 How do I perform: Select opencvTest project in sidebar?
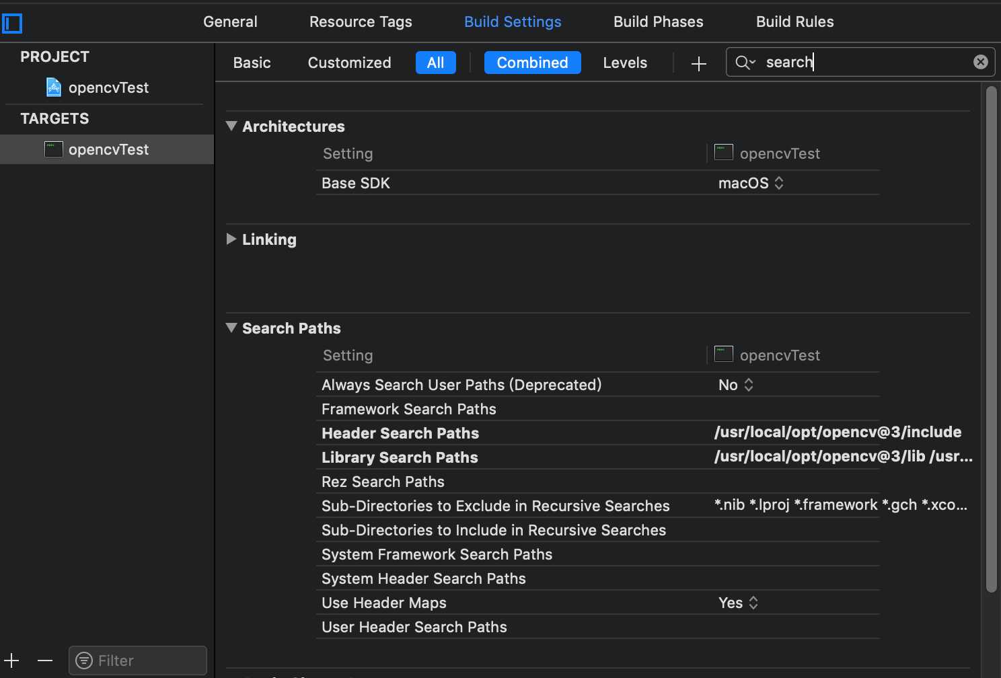coord(108,87)
